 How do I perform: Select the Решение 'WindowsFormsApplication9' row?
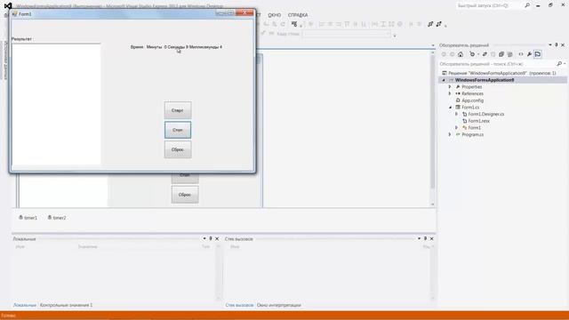[x=502, y=73]
